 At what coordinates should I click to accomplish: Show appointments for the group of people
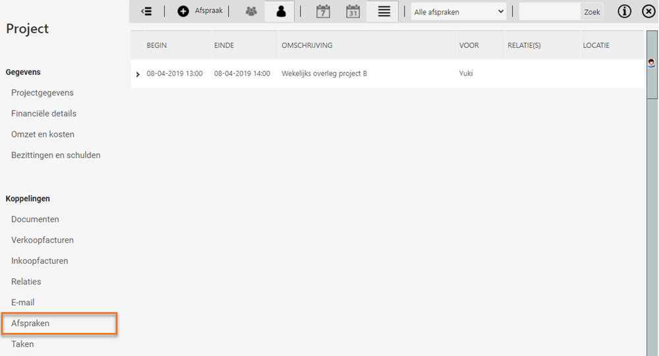(251, 11)
